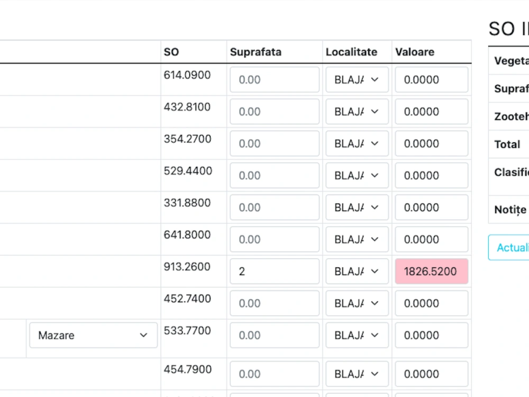Focus the Suprafata input in the 529.4400 row
The image size is (529, 397).
point(274,176)
